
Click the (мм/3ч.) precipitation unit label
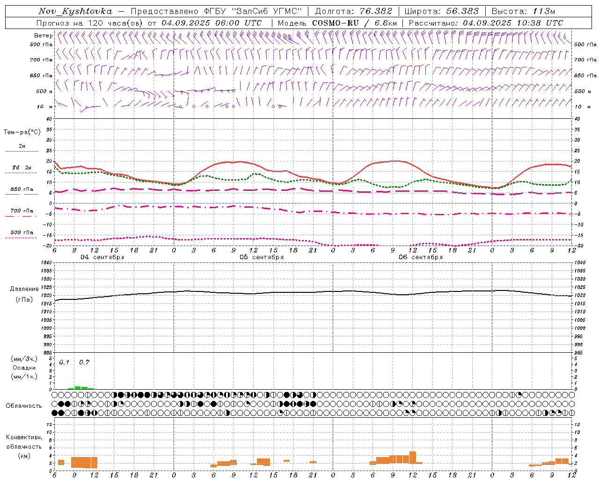[x=24, y=359]
